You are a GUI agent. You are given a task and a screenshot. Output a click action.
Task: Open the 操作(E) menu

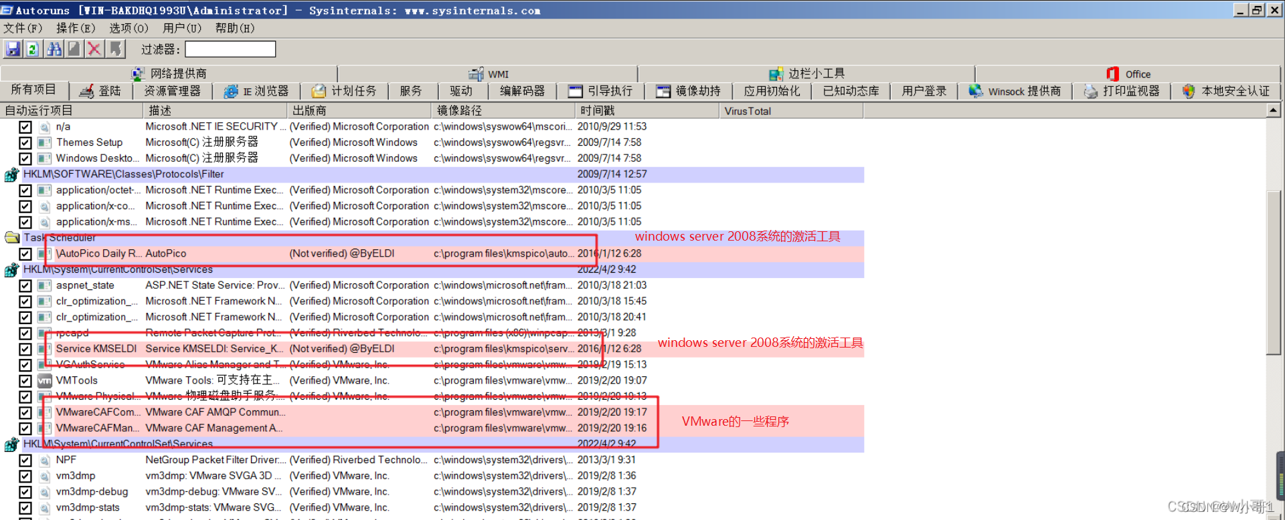click(76, 28)
